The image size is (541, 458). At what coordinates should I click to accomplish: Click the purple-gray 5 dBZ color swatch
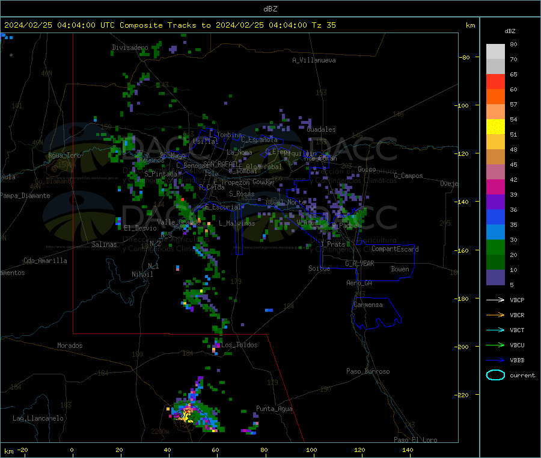pos(495,277)
